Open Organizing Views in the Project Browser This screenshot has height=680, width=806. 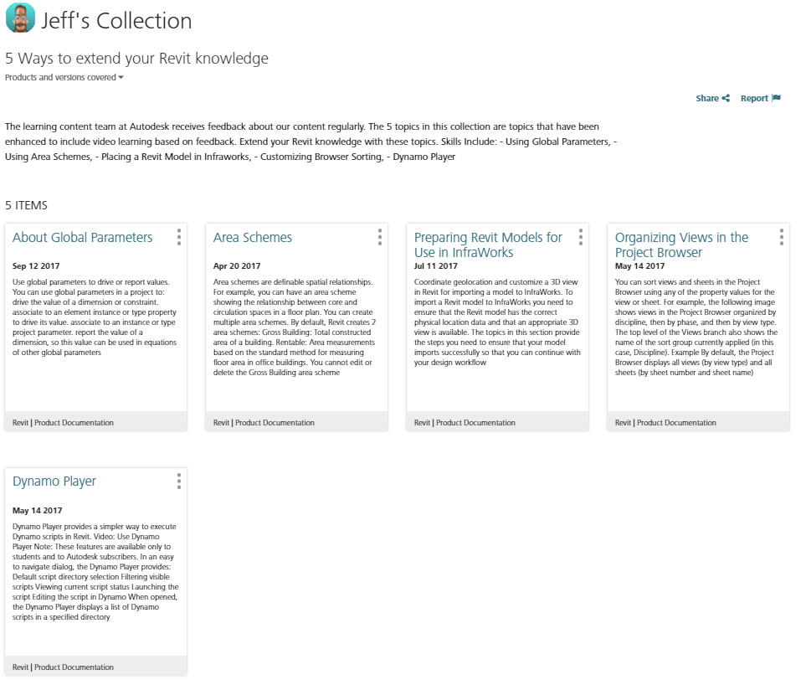681,245
